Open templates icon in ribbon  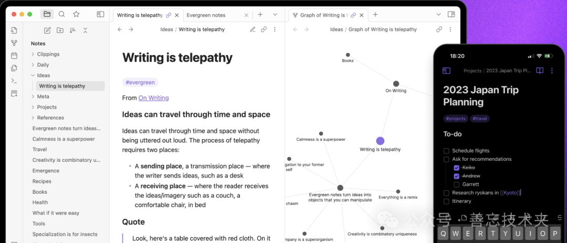pyautogui.click(x=14, y=68)
